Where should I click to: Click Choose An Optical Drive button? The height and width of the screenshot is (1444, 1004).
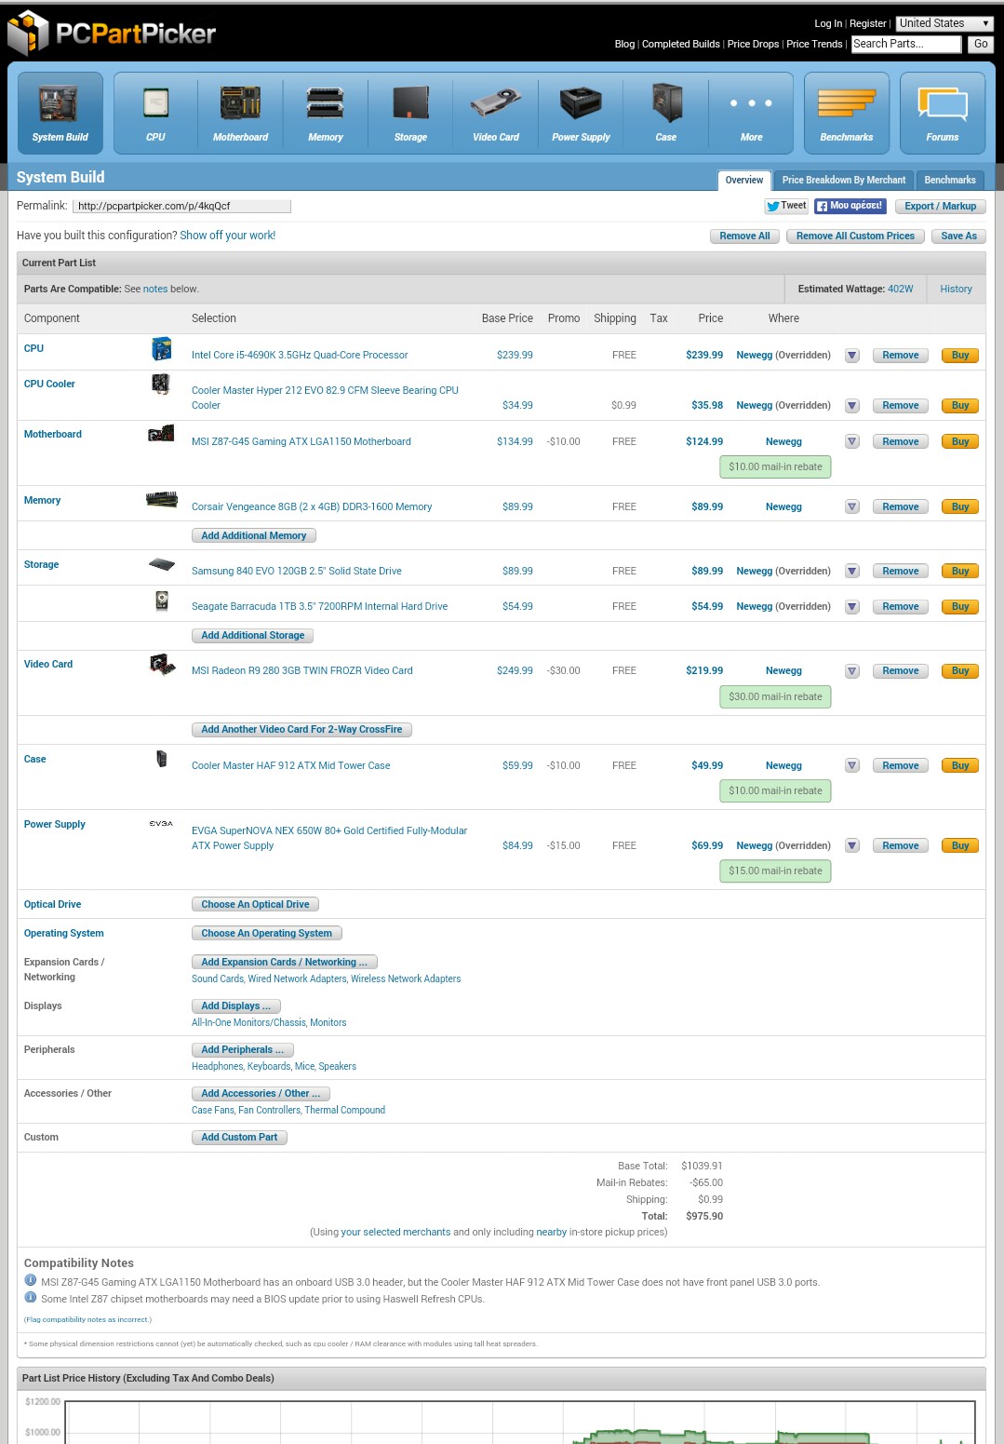click(x=255, y=905)
